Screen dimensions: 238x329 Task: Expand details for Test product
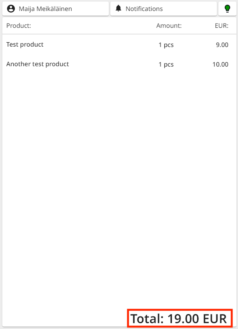coord(25,45)
